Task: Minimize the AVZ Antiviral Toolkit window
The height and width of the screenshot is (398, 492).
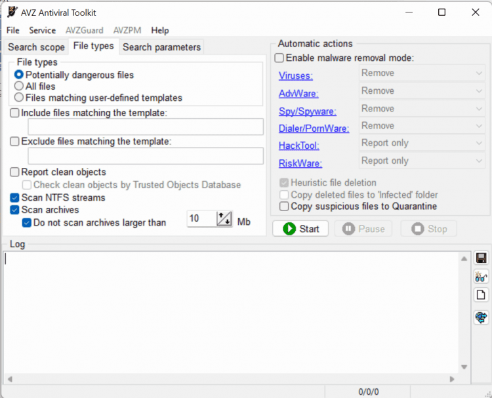Action: [x=409, y=12]
